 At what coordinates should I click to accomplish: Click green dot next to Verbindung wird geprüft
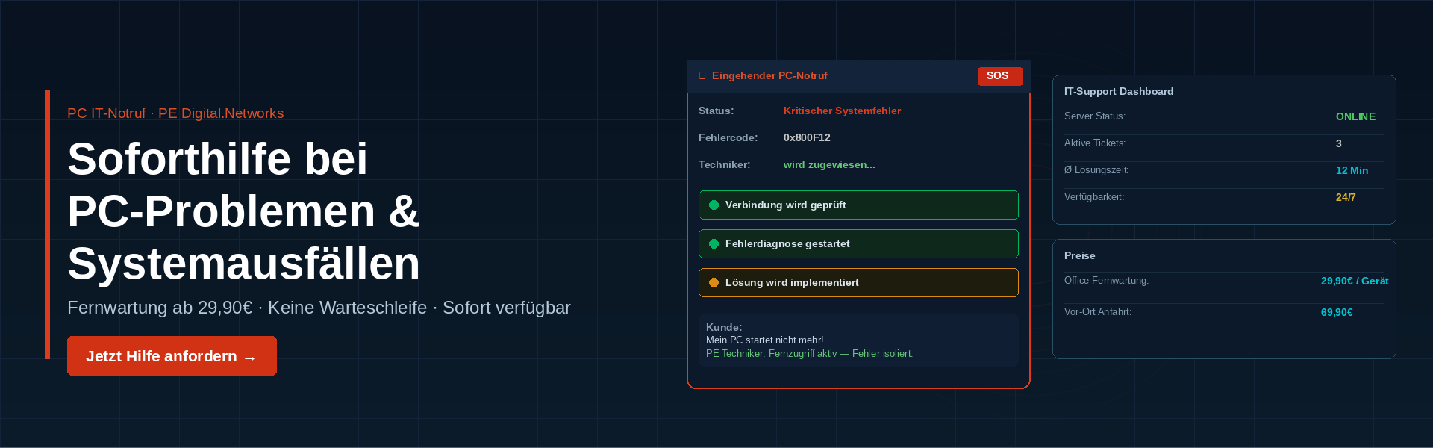[x=714, y=205]
